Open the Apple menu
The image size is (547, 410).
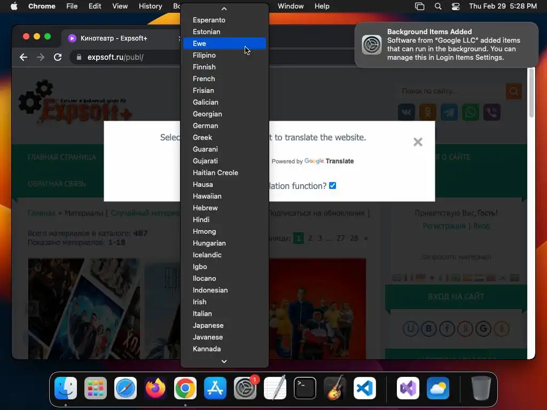tap(14, 6)
